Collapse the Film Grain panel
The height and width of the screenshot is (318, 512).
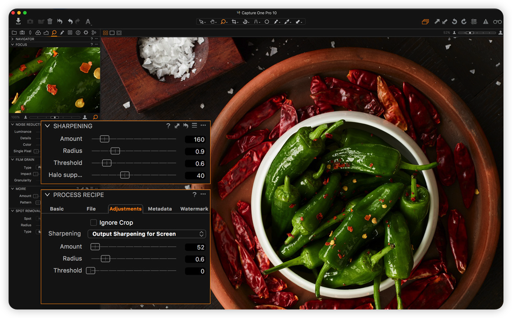click(x=13, y=159)
